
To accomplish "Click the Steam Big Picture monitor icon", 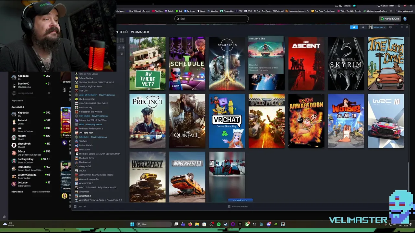I will point(390,27).
